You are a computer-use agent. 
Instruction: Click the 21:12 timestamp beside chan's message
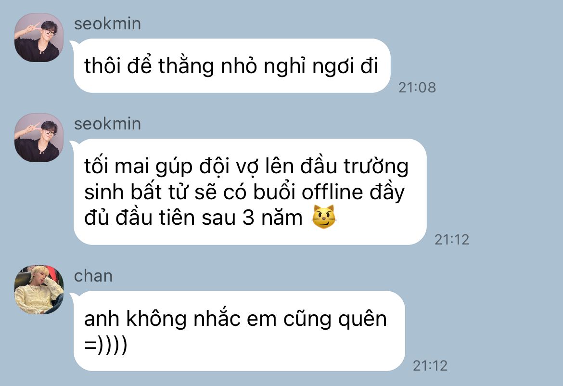coord(430,365)
